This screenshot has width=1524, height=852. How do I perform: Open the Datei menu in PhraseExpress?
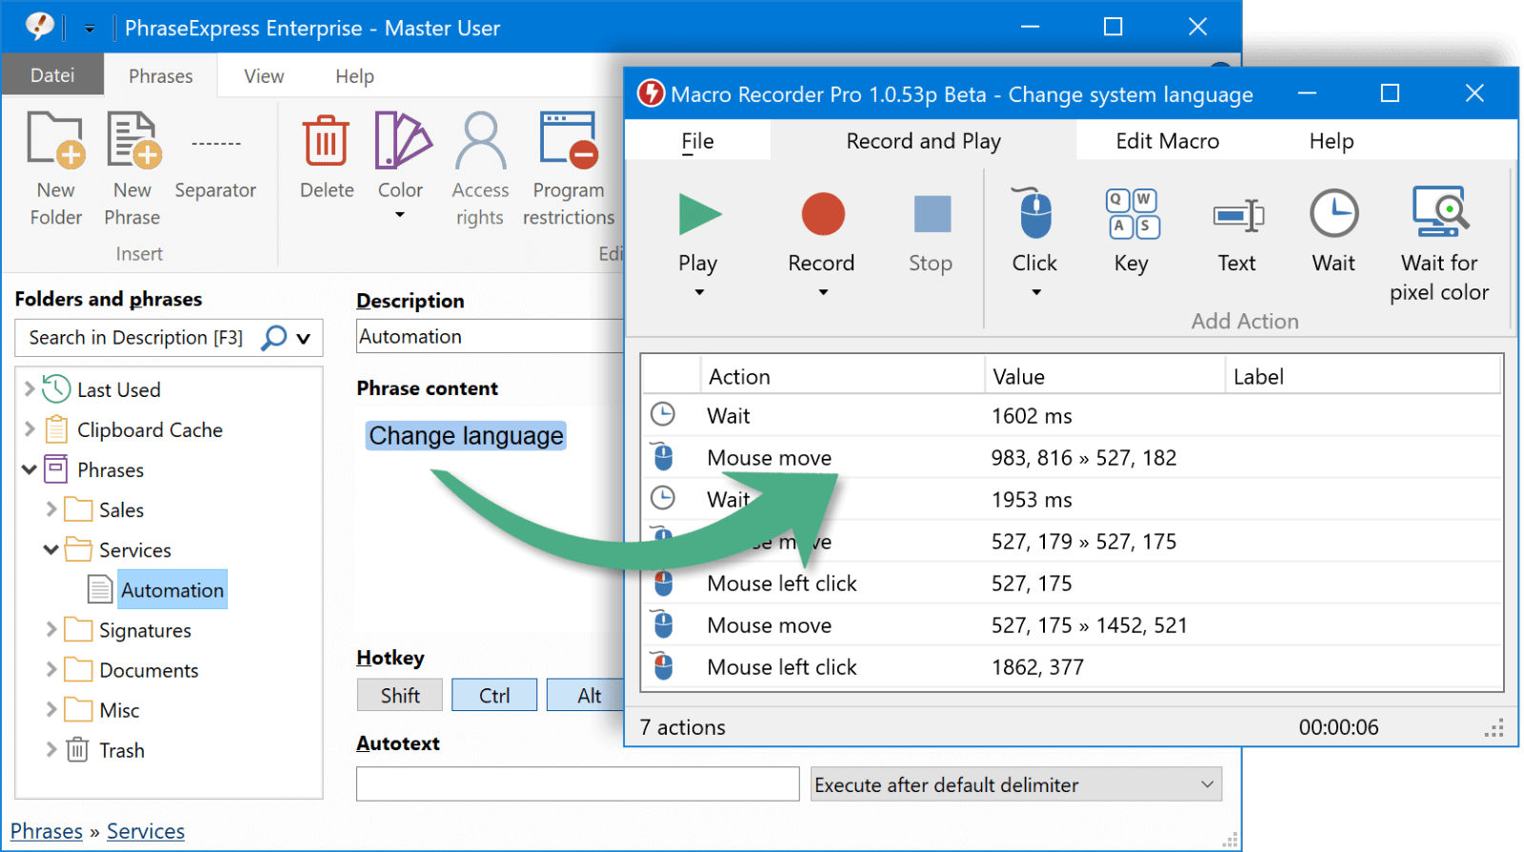(52, 75)
